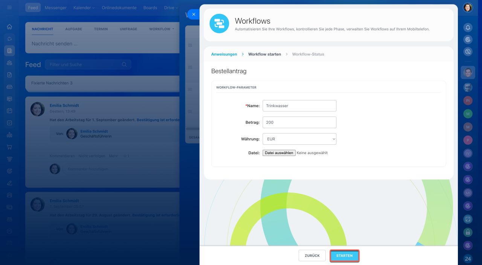482x265 pixels.
Task: Click the Workflows logo icon
Action: 219,23
